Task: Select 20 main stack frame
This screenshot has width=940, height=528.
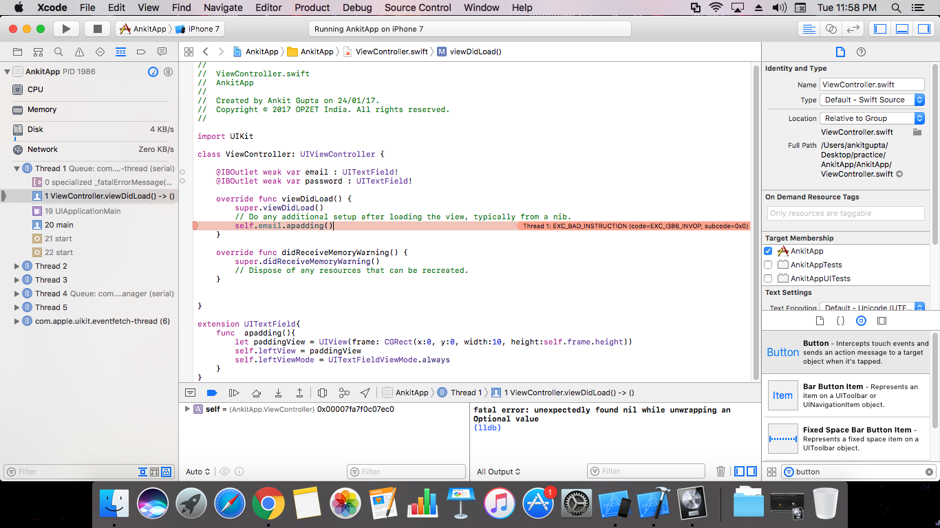Action: click(x=89, y=225)
